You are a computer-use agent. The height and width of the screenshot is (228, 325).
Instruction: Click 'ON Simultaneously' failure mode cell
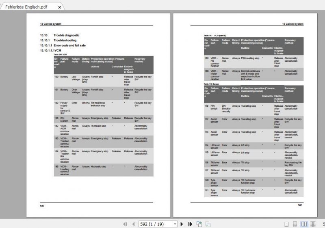click(226, 109)
